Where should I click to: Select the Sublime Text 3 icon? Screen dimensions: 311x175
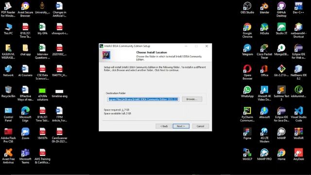click(x=281, y=93)
